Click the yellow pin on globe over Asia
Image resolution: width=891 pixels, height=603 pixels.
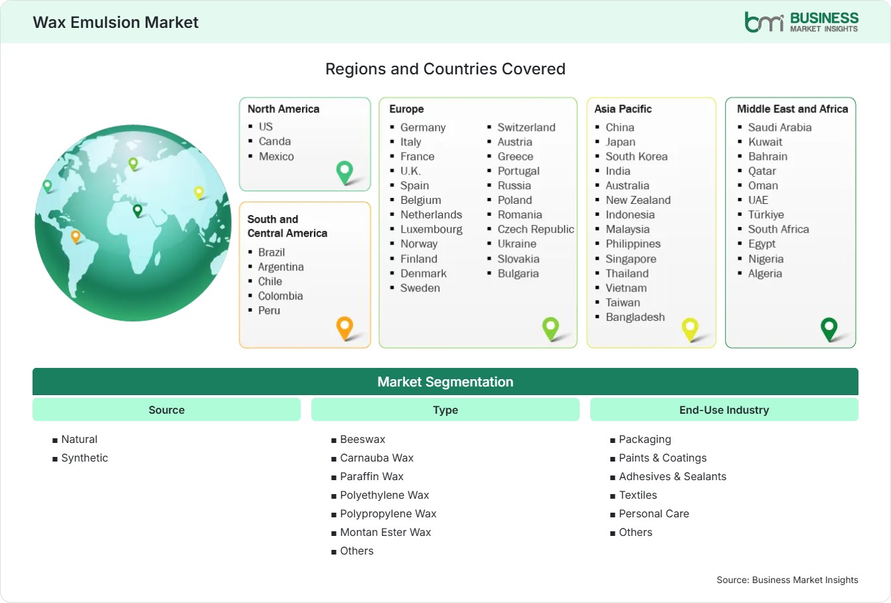[199, 193]
